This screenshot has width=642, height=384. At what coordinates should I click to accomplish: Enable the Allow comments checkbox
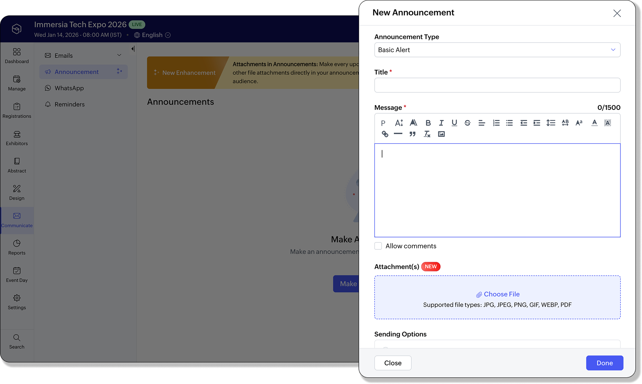pyautogui.click(x=378, y=246)
